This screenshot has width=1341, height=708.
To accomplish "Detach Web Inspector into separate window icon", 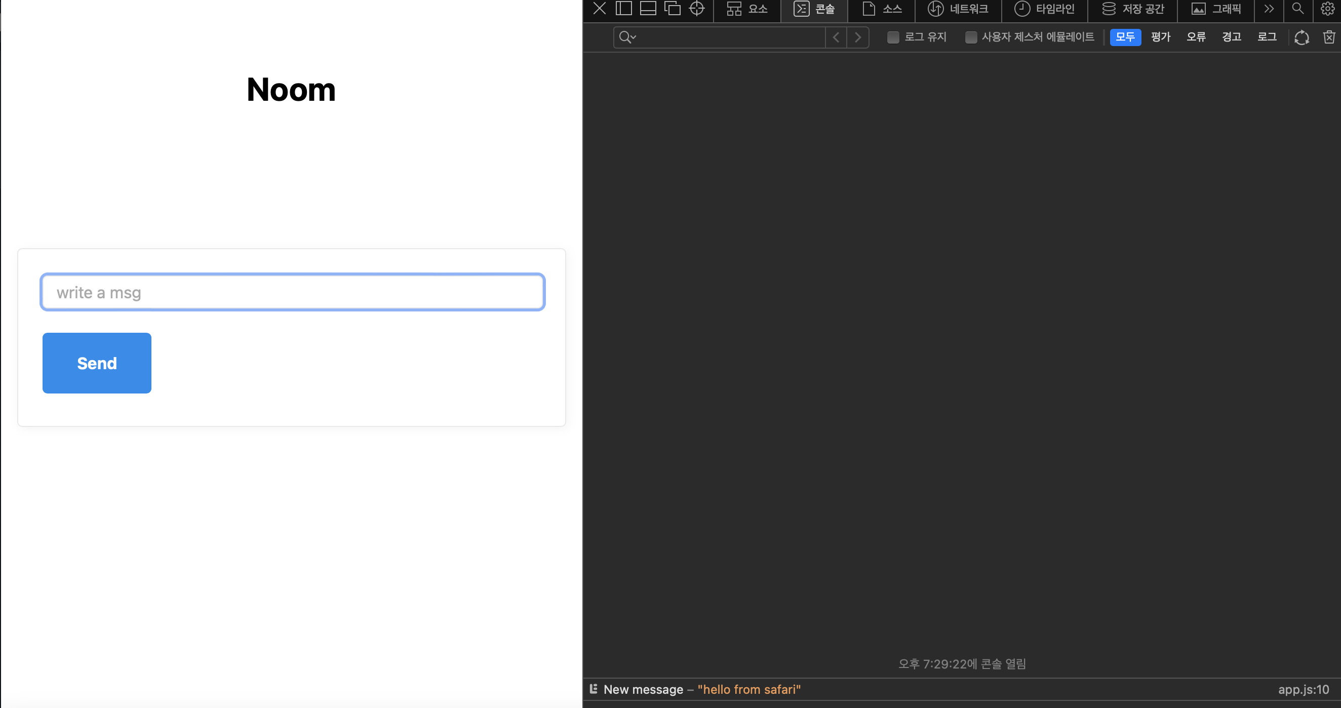I will point(672,8).
